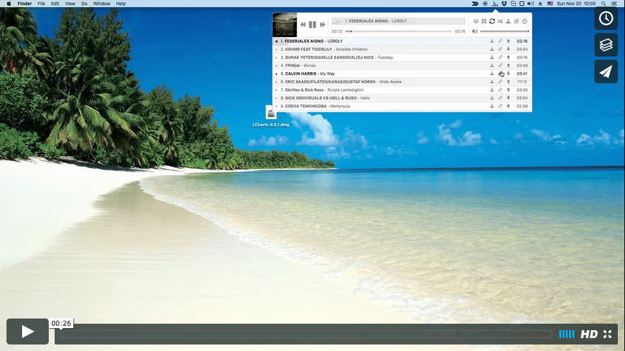Open the charts list box icon in player toolbar
This screenshot has width=625, height=351.
coord(476,21)
